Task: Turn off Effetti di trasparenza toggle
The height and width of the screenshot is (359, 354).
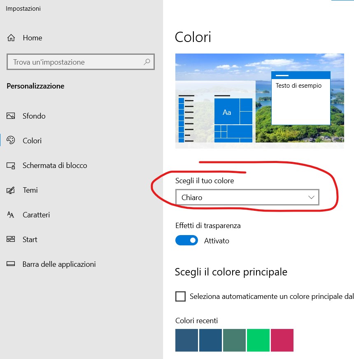Action: (186, 240)
